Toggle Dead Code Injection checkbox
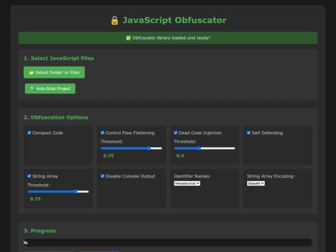This screenshot has width=336, height=252. pyautogui.click(x=175, y=133)
